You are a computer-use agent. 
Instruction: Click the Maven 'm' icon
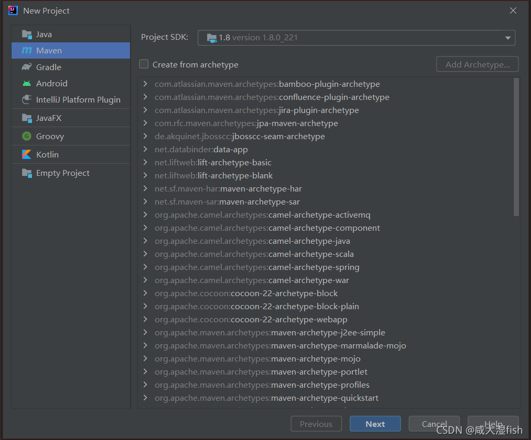pos(27,50)
